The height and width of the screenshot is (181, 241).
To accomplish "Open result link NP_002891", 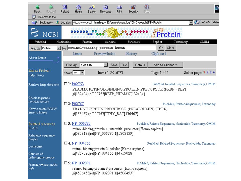I will pyautogui.click(x=81, y=163).
